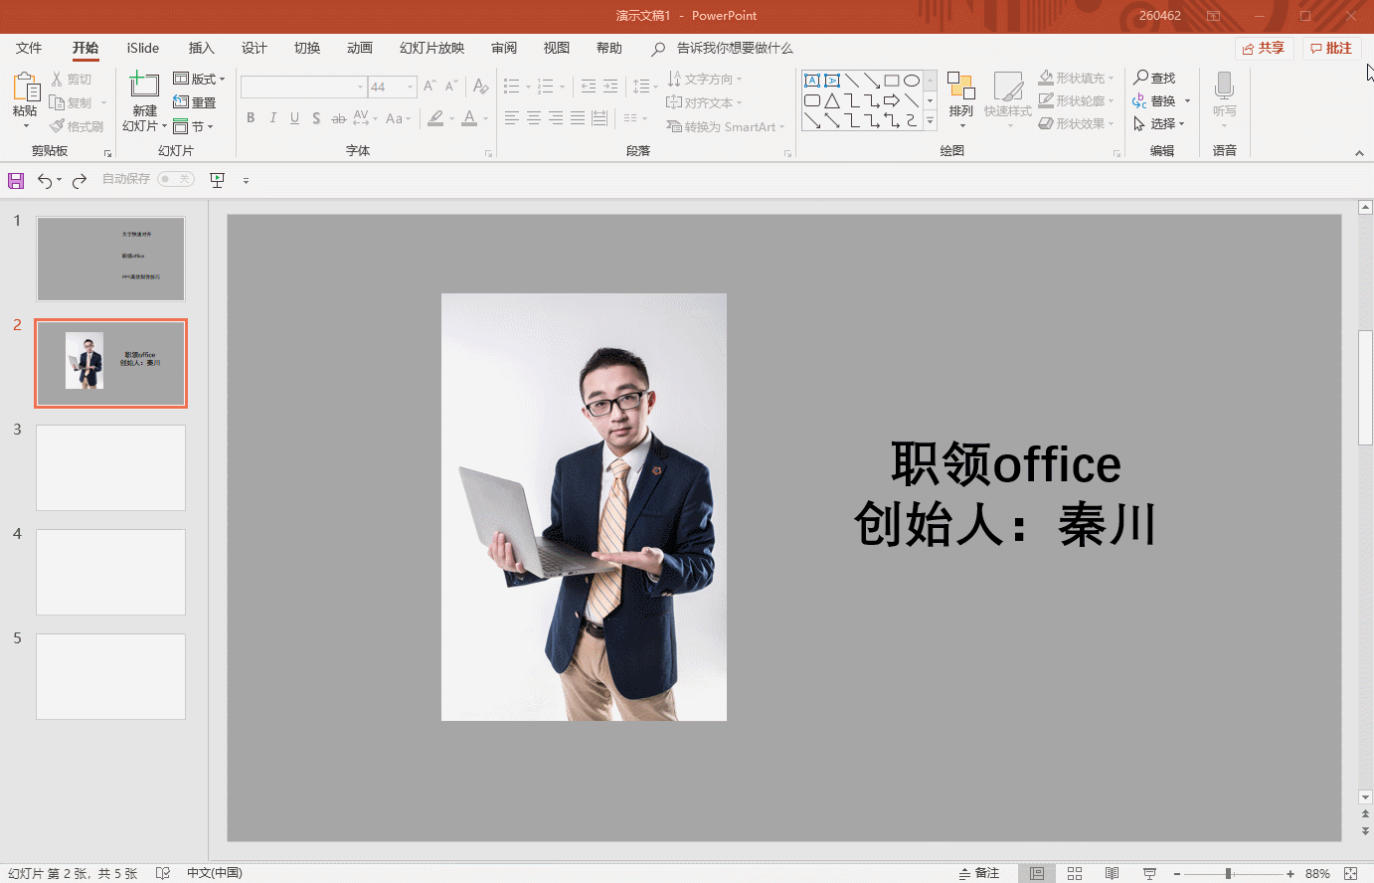
Task: Select the Format Painter tool
Action: click(77, 124)
